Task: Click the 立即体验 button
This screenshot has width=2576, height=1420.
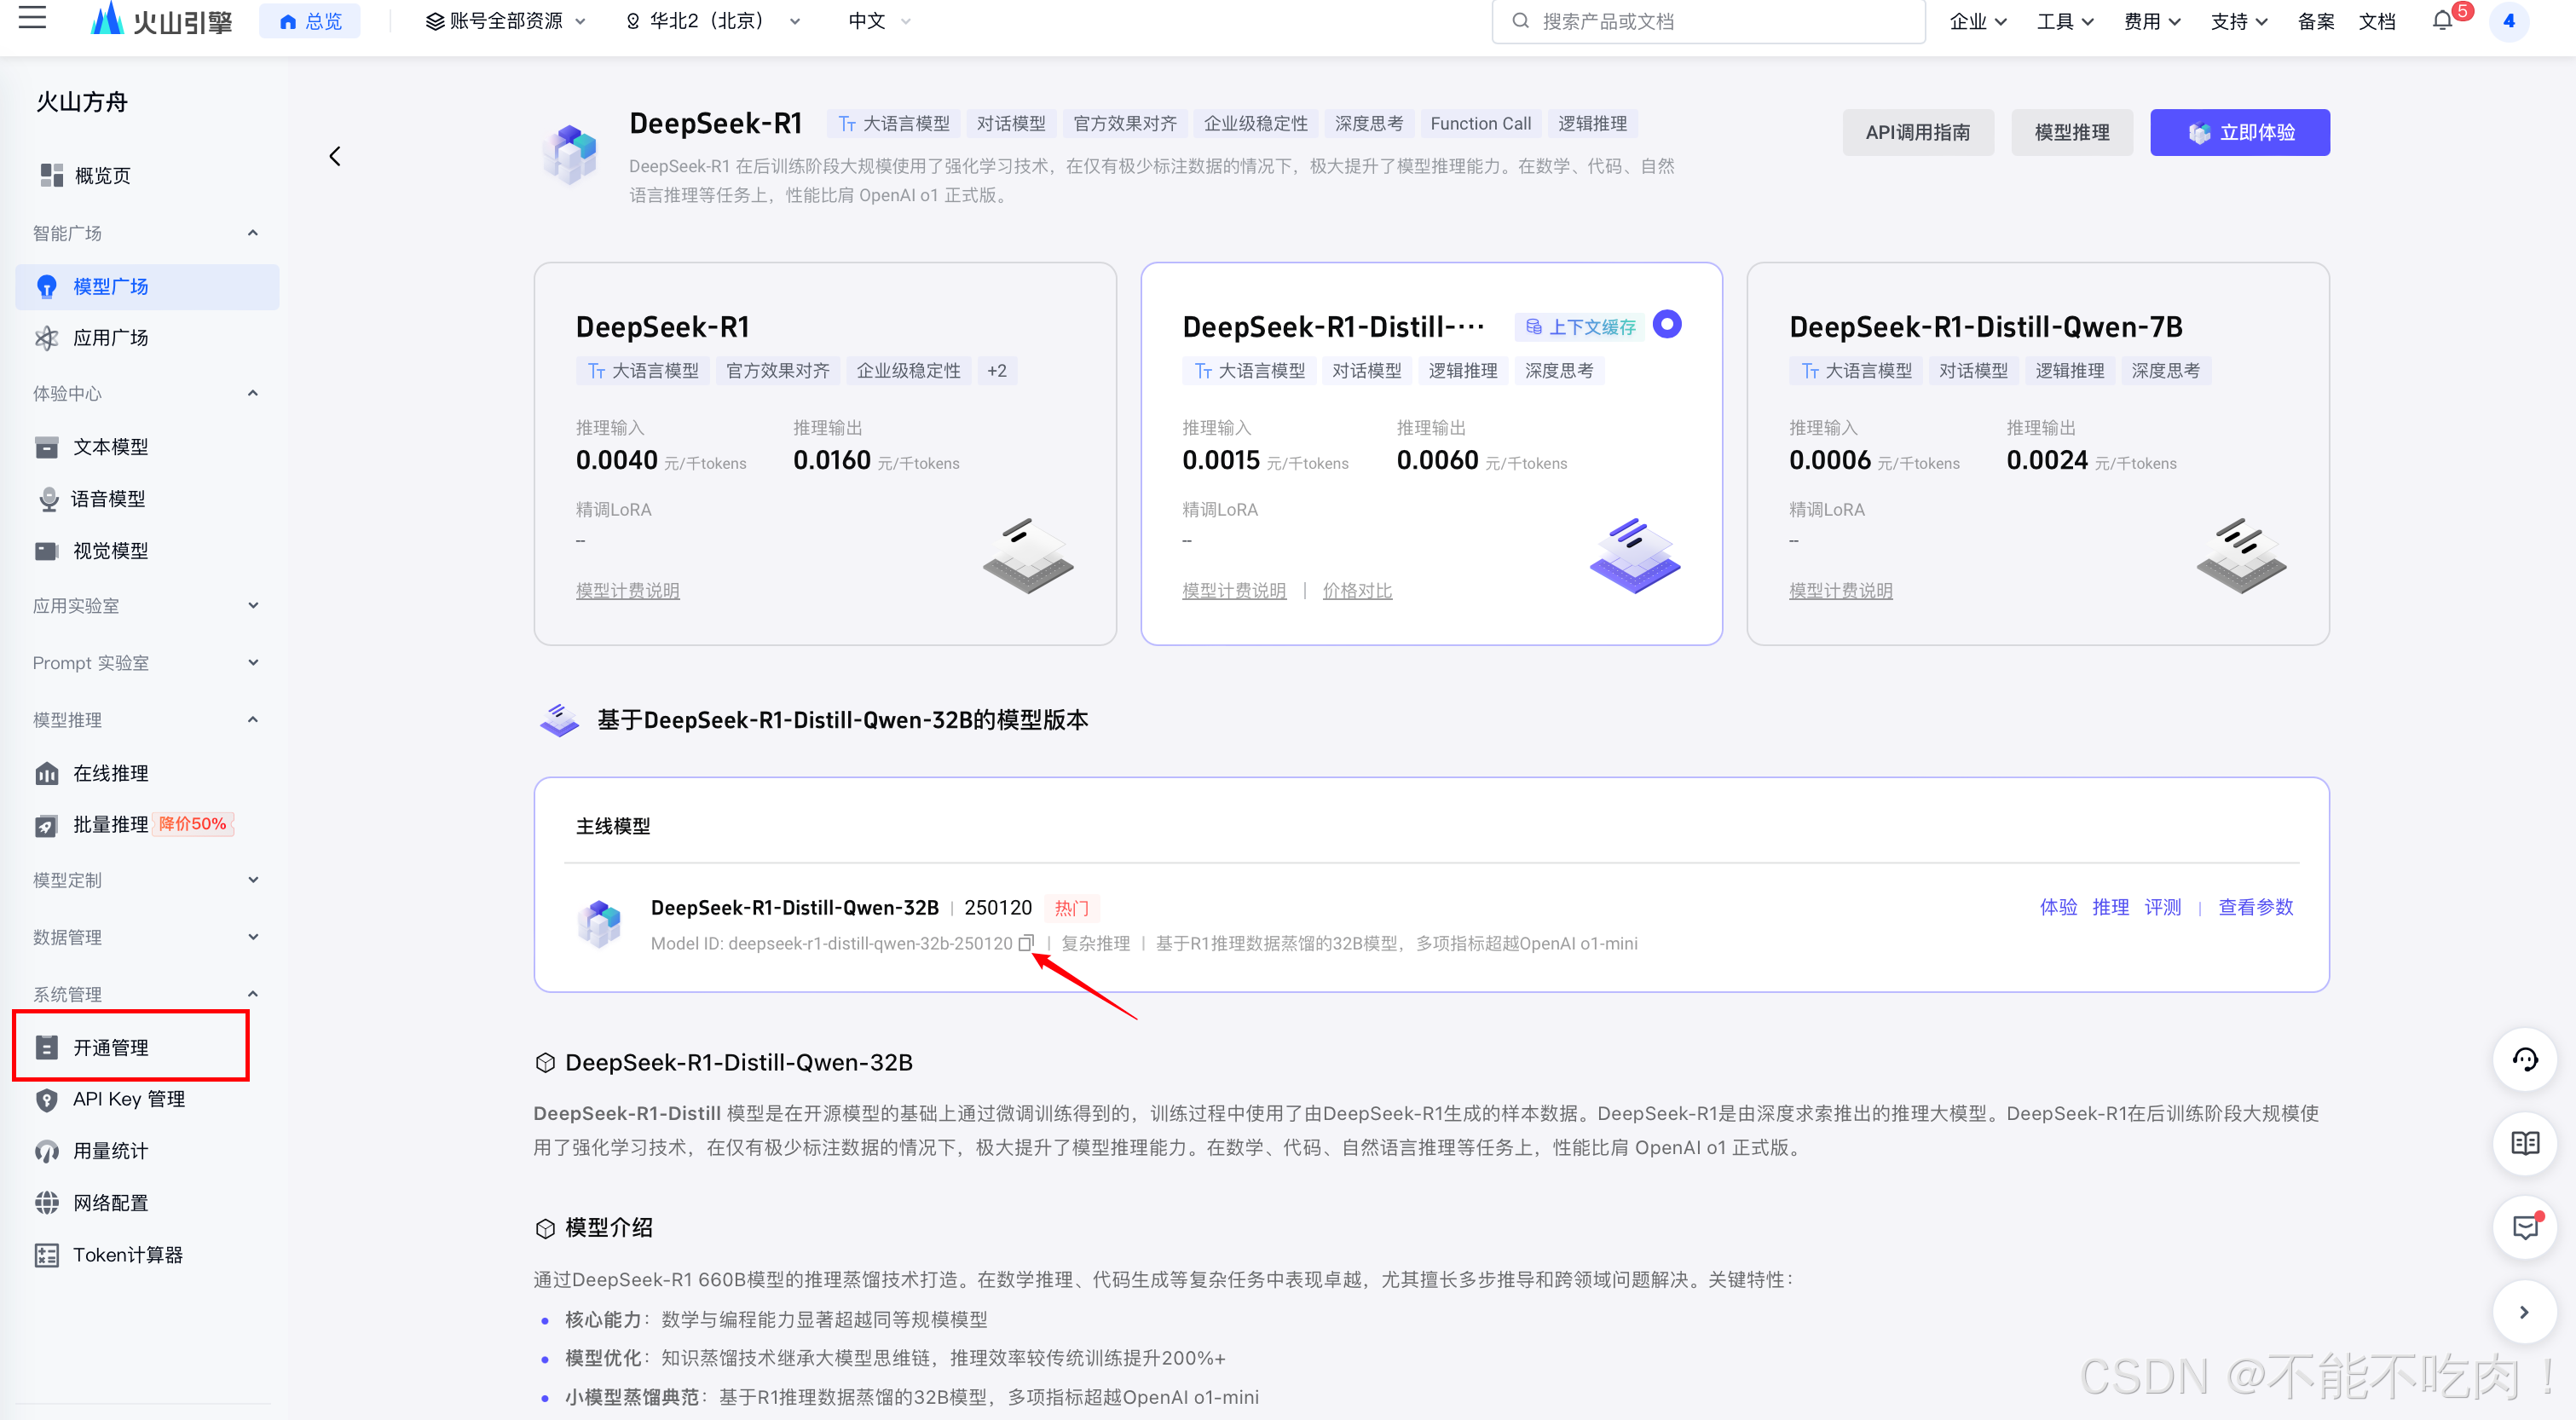Action: click(x=2239, y=132)
